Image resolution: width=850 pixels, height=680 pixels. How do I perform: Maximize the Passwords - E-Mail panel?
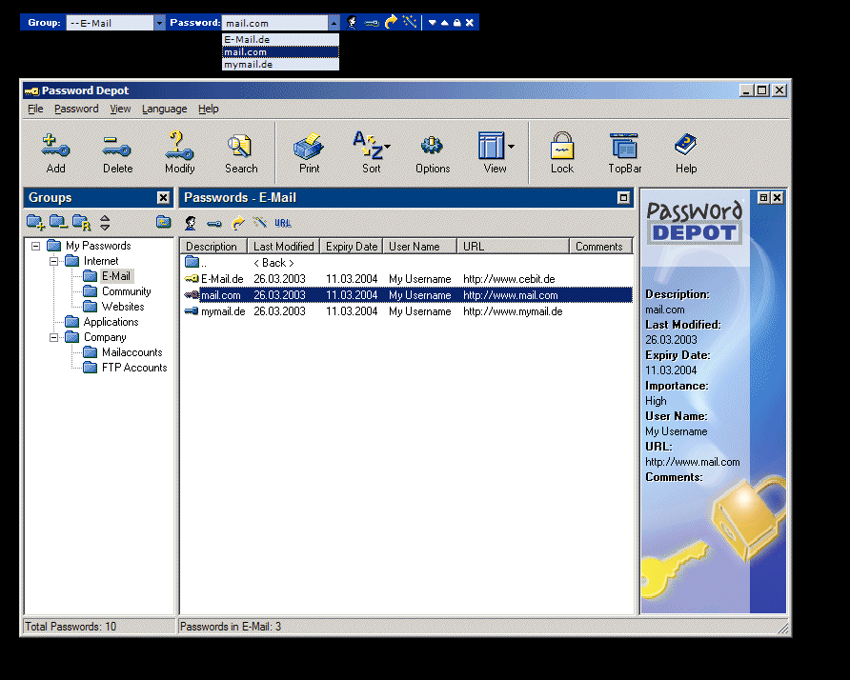(623, 198)
